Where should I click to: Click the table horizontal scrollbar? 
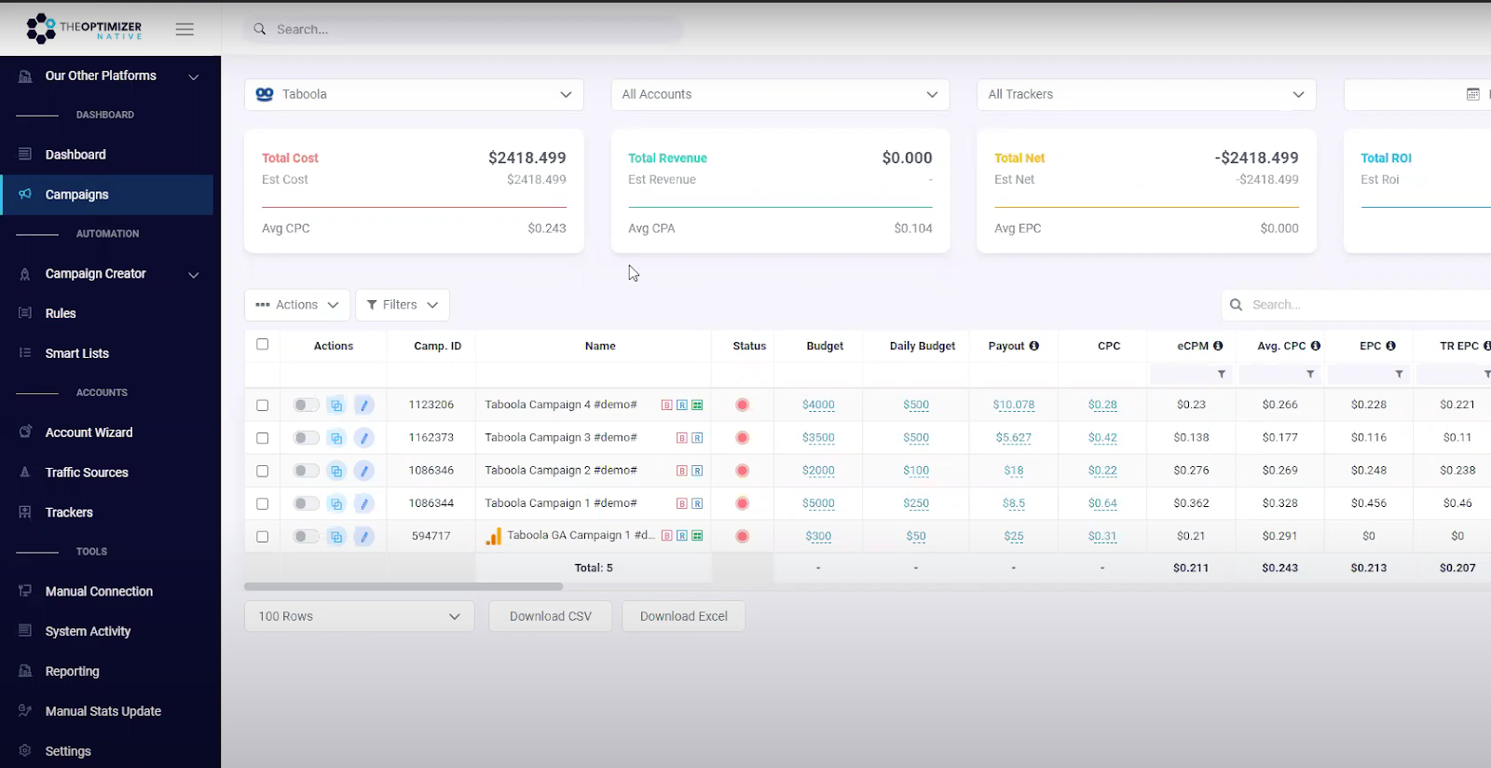(404, 586)
